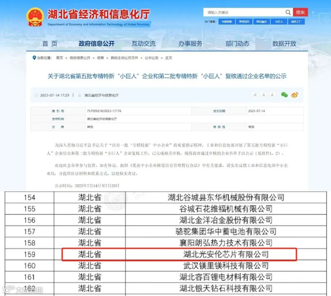This screenshot has width=331, height=296.
Task: Click the red 搜索 search button
Action: [x=300, y=12]
